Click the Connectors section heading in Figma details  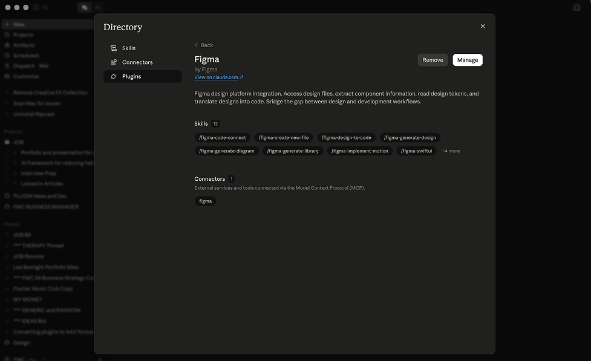[209, 179]
